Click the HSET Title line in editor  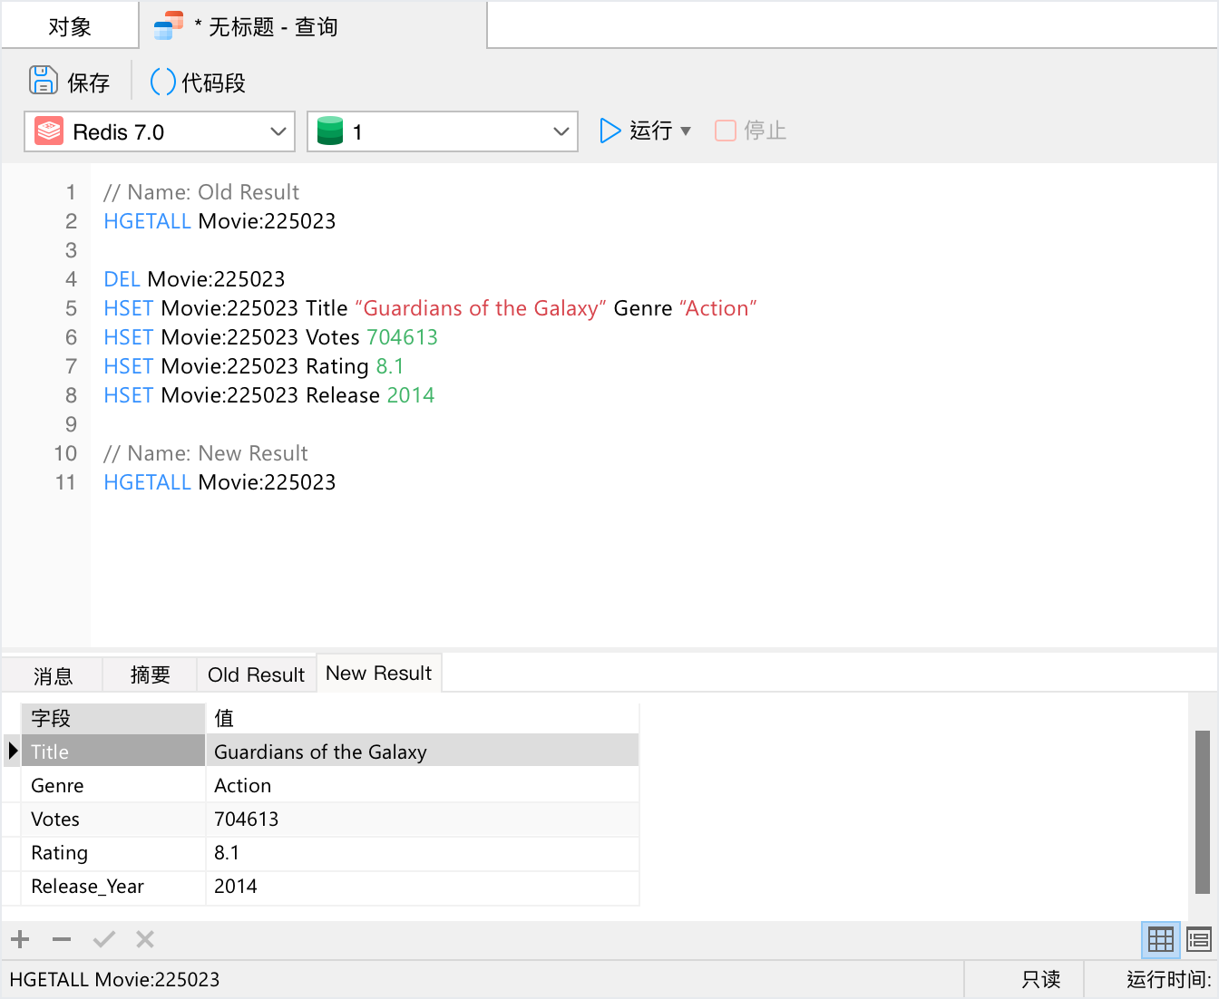point(430,308)
